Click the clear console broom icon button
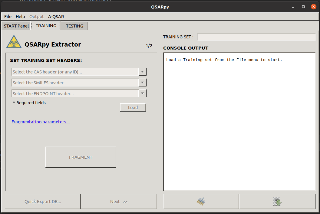 point(201,202)
